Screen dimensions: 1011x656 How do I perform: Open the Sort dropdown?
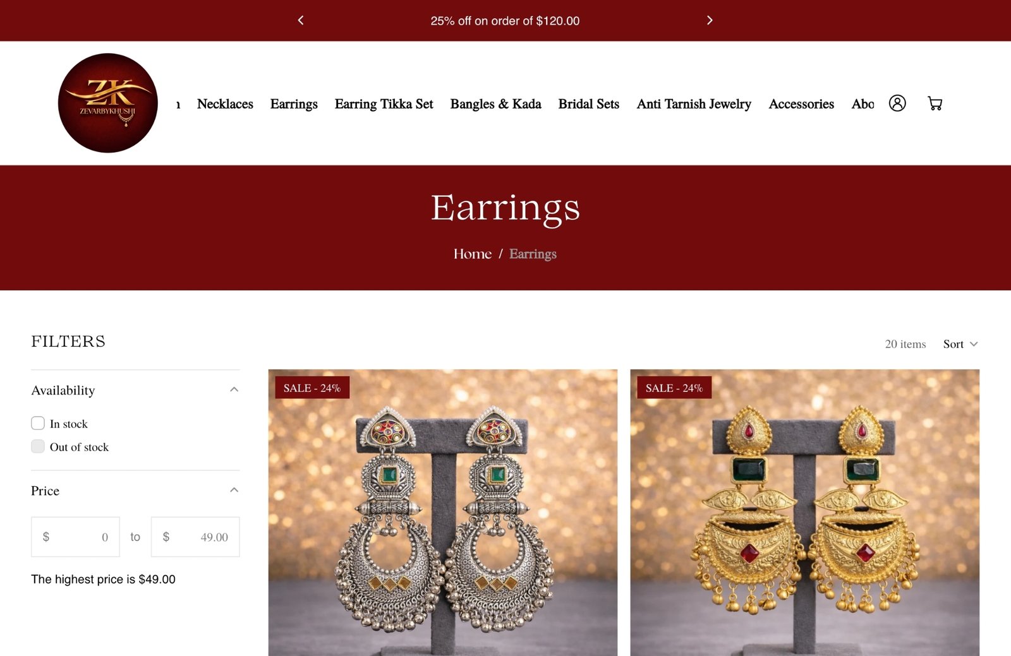pyautogui.click(x=960, y=344)
